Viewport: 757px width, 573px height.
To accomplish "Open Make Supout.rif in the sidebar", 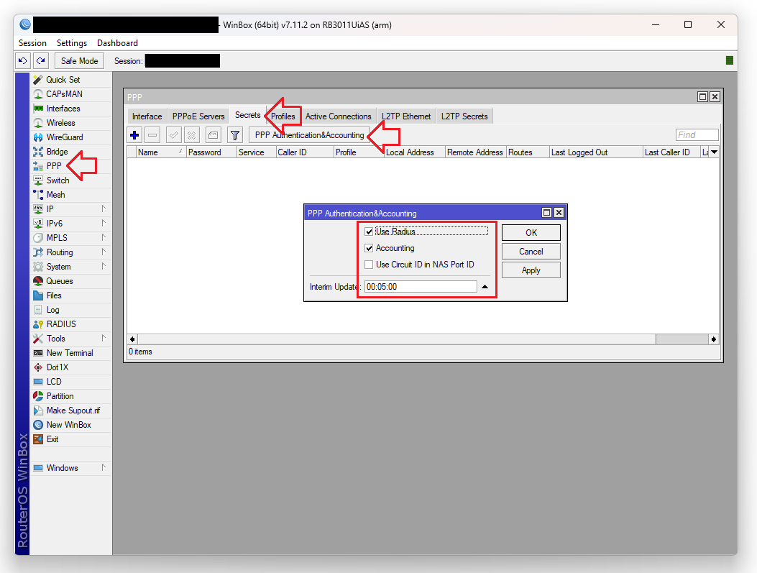I will pyautogui.click(x=73, y=411).
